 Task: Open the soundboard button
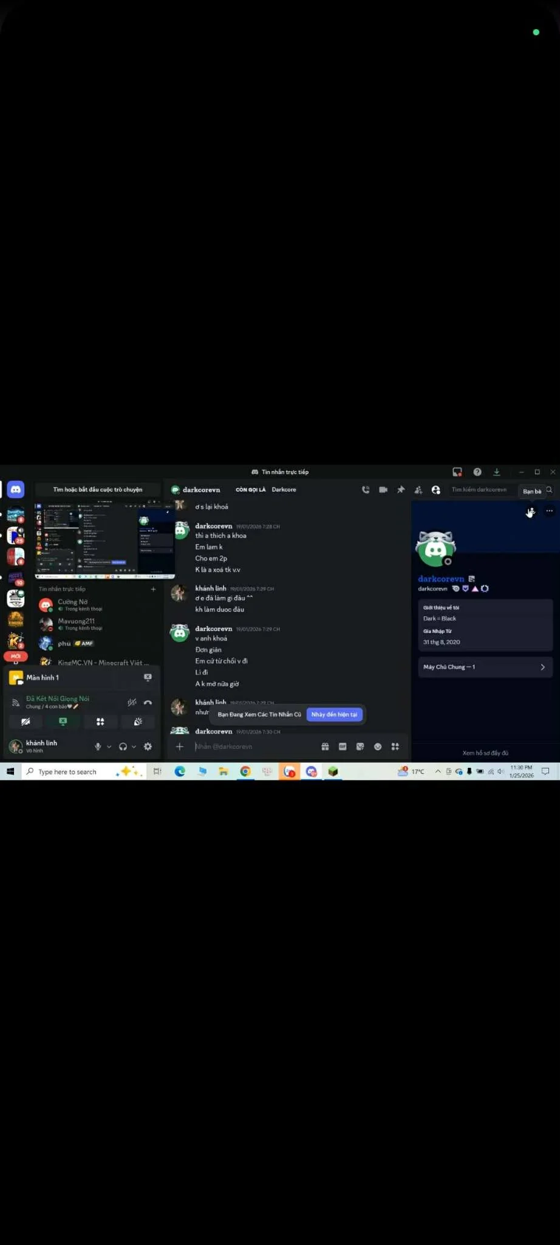point(138,722)
